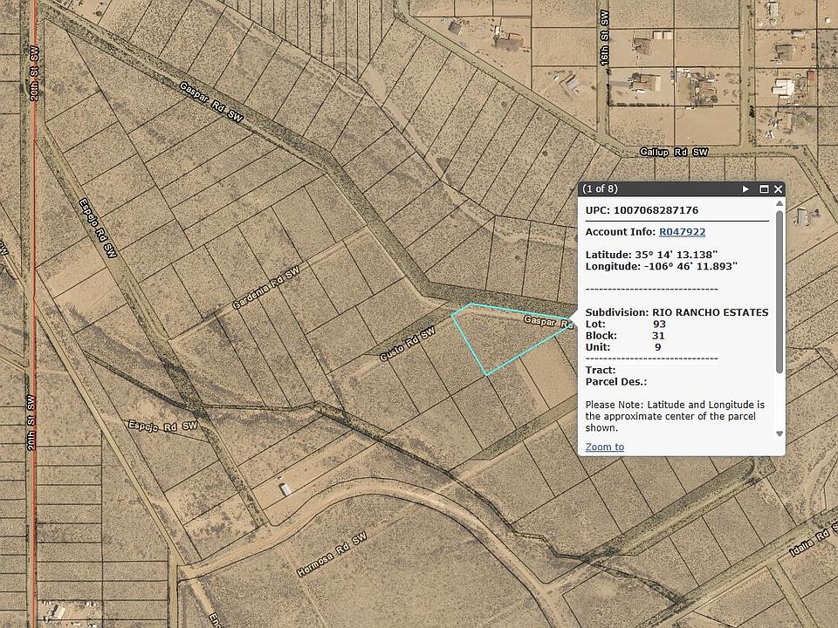
Task: Click the upper Espejo Rd SW map label
Action: pos(98,228)
